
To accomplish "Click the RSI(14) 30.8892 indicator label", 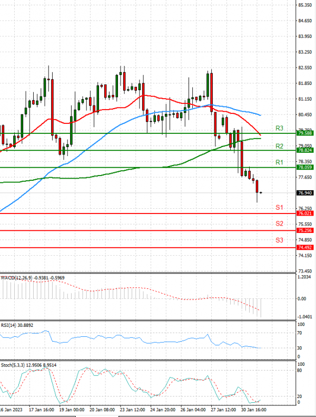I will tap(17, 325).
